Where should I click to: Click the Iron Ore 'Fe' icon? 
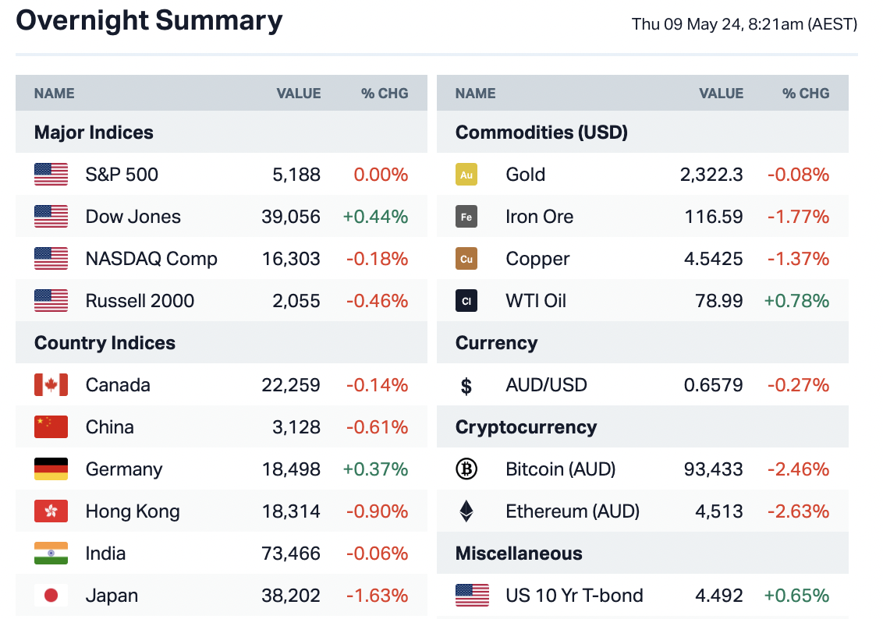tap(466, 217)
